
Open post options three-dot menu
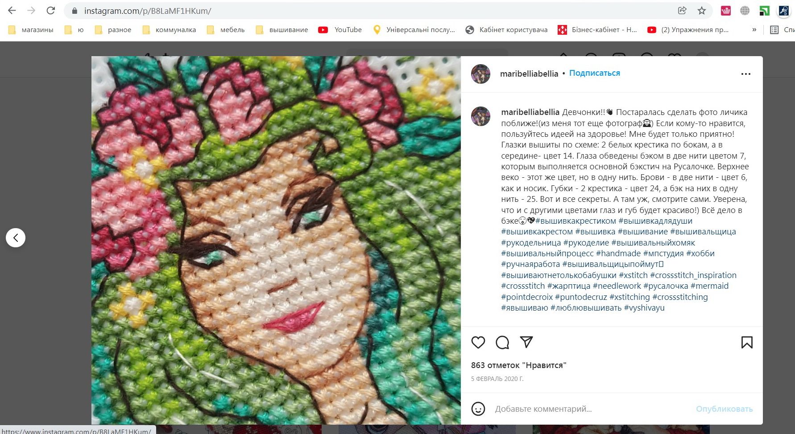click(745, 74)
